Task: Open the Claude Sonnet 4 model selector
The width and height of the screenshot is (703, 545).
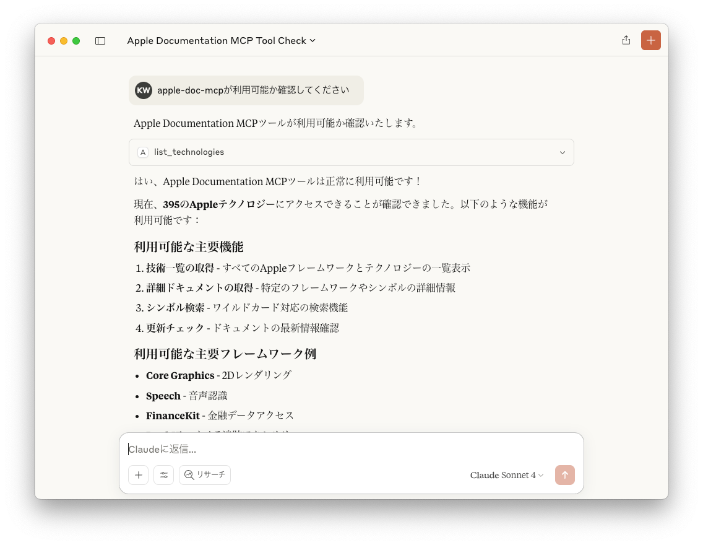Action: tap(507, 475)
